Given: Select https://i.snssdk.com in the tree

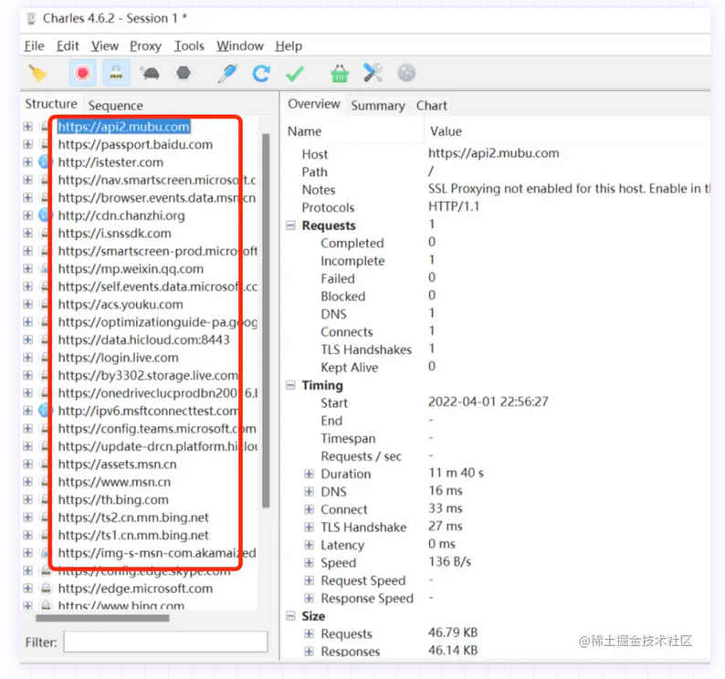Looking at the screenshot, I should 115,234.
